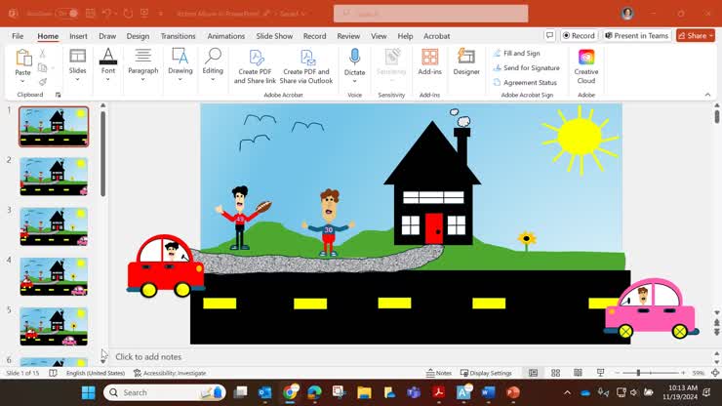
Task: Switch to Slide Sorter view
Action: point(555,373)
